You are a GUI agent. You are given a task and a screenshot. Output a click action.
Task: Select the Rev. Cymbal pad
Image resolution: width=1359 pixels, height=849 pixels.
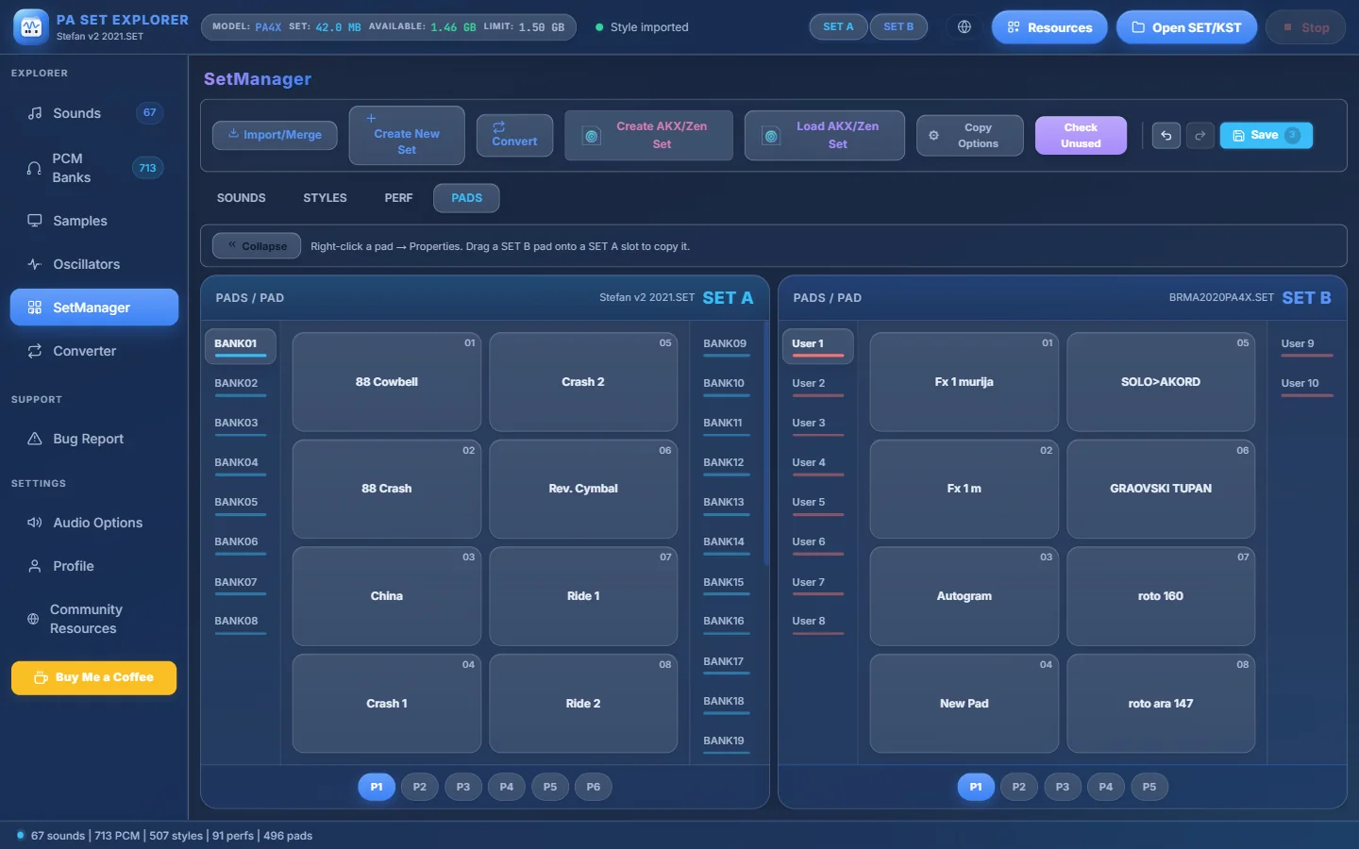[x=583, y=489]
